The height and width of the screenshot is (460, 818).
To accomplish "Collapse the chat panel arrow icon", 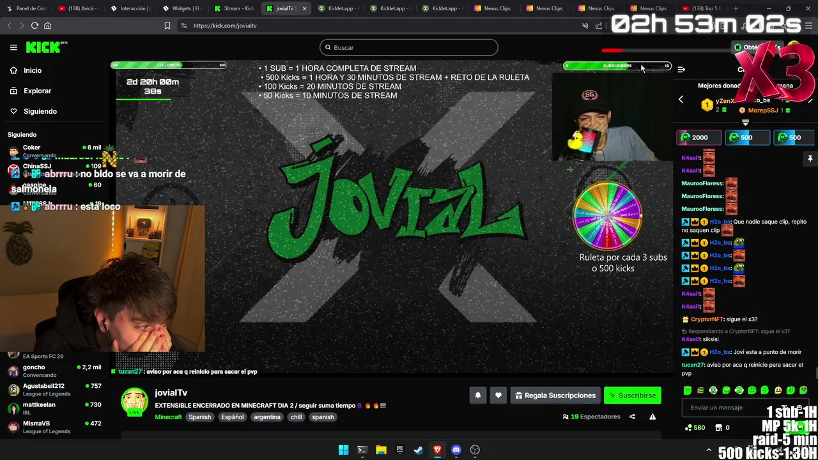I will pos(681,70).
